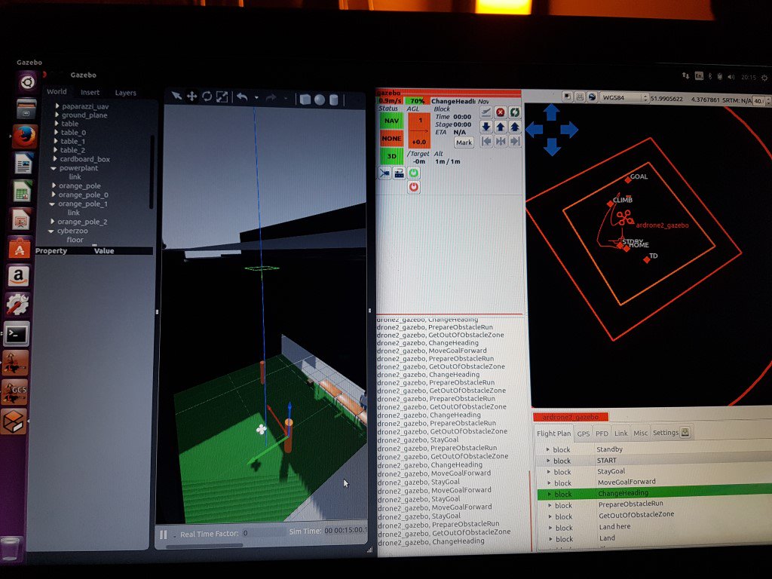Image resolution: width=772 pixels, height=579 pixels.
Task: Collapse the cyberzoo tree node
Action: coord(51,231)
